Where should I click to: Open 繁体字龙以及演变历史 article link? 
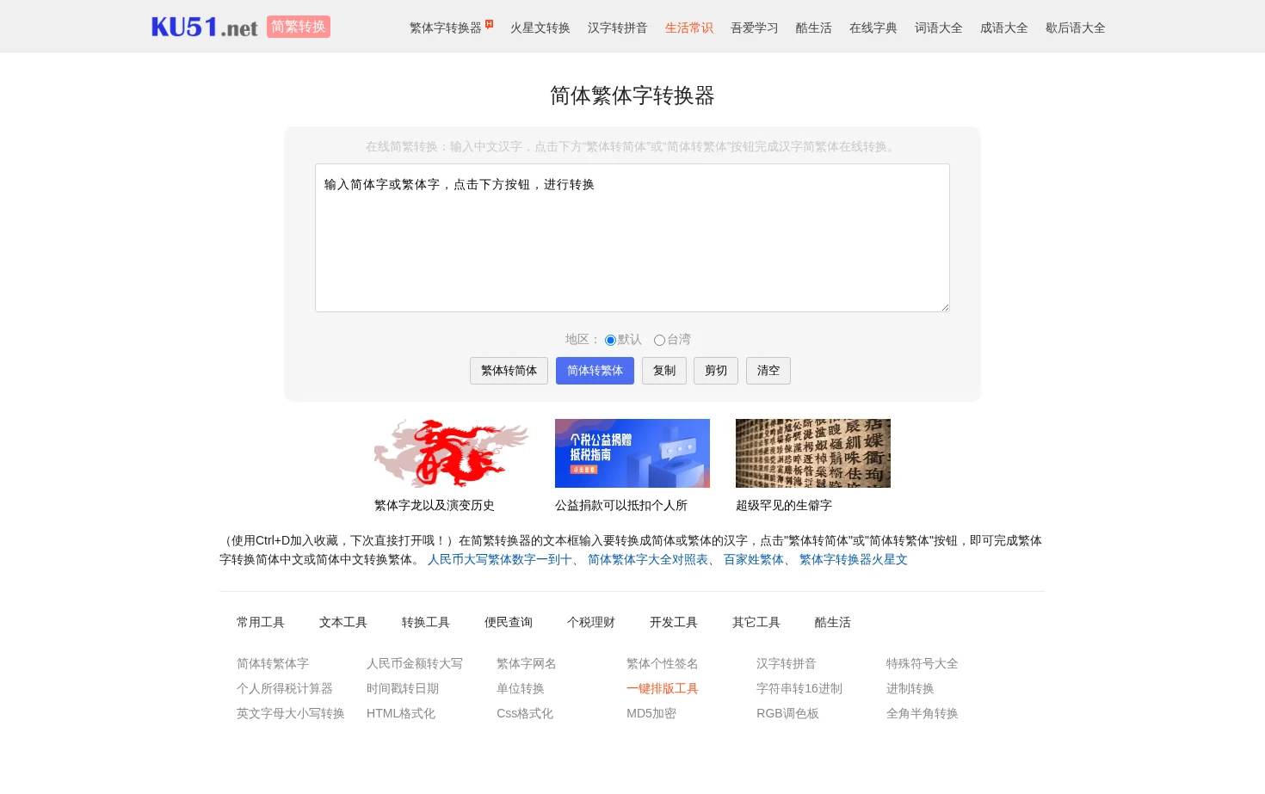coord(435,505)
